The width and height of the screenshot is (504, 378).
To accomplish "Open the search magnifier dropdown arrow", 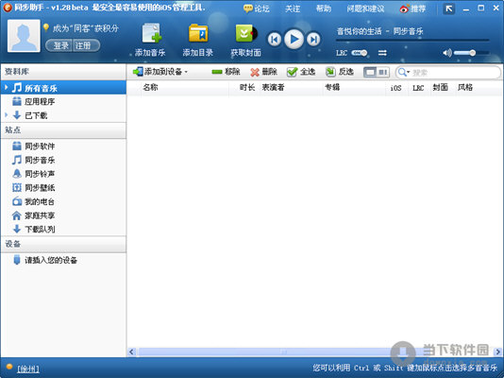I will pyautogui.click(x=409, y=72).
